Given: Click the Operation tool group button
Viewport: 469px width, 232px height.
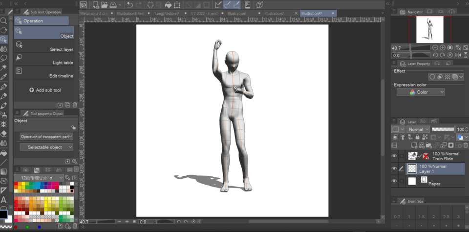Looking at the screenshot, I should [x=41, y=21].
